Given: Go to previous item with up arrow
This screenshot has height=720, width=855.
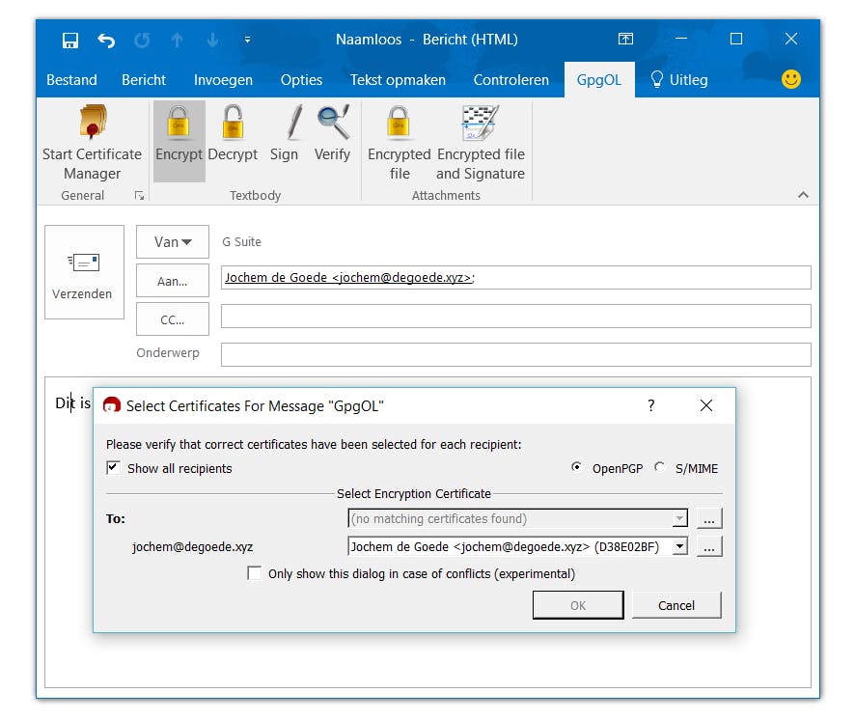Looking at the screenshot, I should [178, 40].
